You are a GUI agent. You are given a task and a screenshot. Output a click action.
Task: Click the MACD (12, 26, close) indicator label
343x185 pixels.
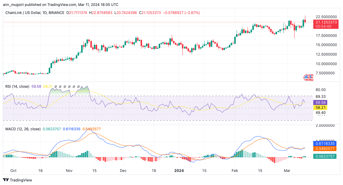click(x=23, y=129)
